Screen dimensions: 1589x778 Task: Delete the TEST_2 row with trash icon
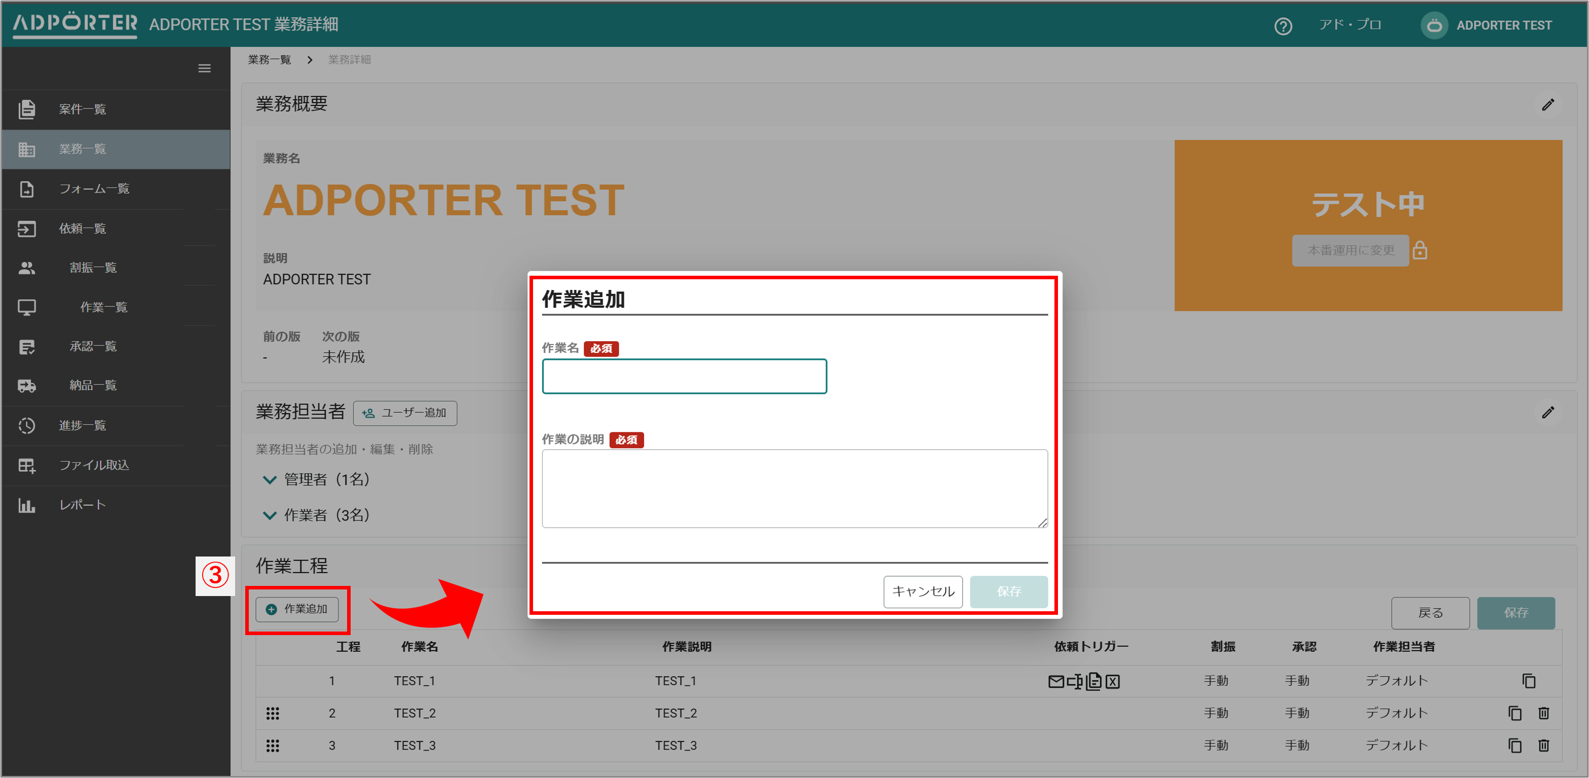click(1543, 713)
